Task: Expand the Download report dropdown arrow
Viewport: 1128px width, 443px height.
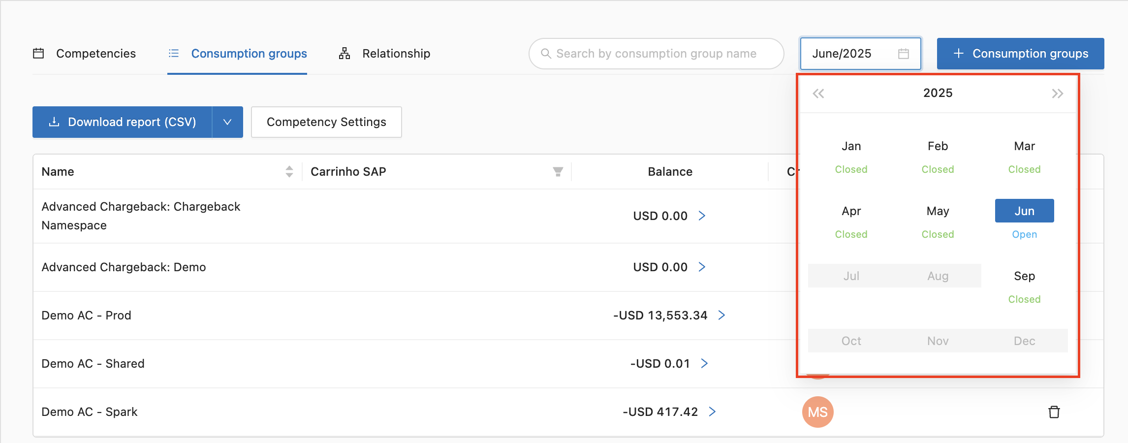Action: [227, 122]
